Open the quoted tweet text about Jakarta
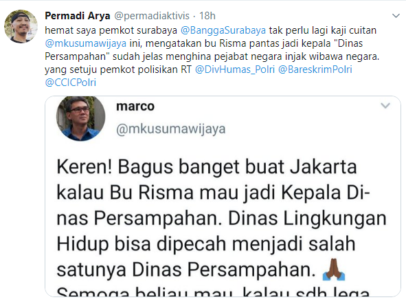Screen dimensions: 406x302 221,228
